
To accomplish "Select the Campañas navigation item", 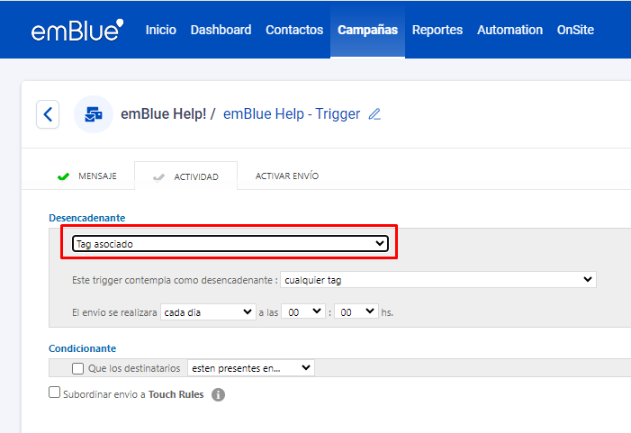I will point(367,30).
